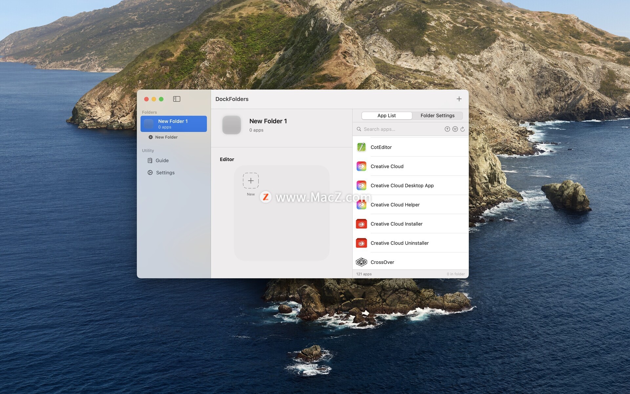The image size is (630, 394).
Task: Pick the Creative Cloud Desktop App icon
Action: [x=361, y=186]
